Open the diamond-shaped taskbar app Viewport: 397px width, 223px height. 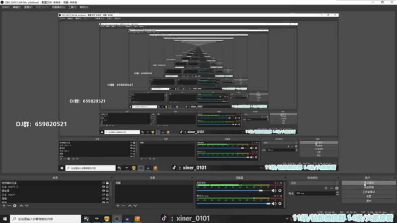[96, 219]
